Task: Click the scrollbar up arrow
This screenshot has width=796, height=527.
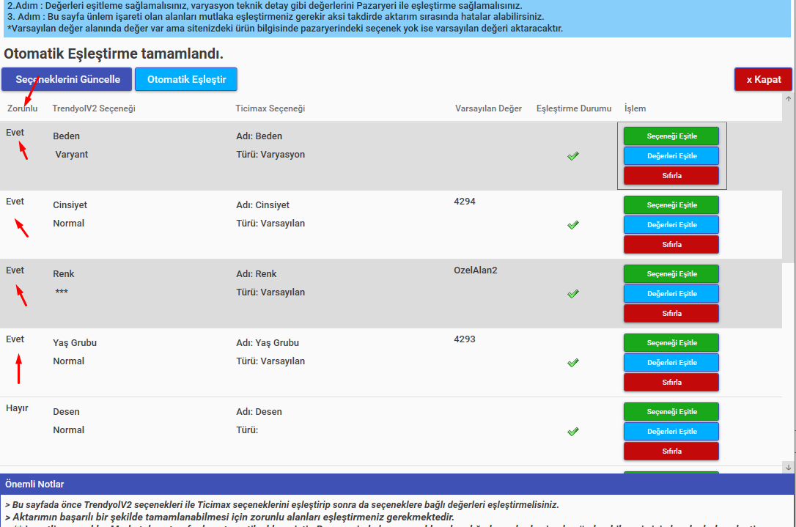Action: point(789,99)
